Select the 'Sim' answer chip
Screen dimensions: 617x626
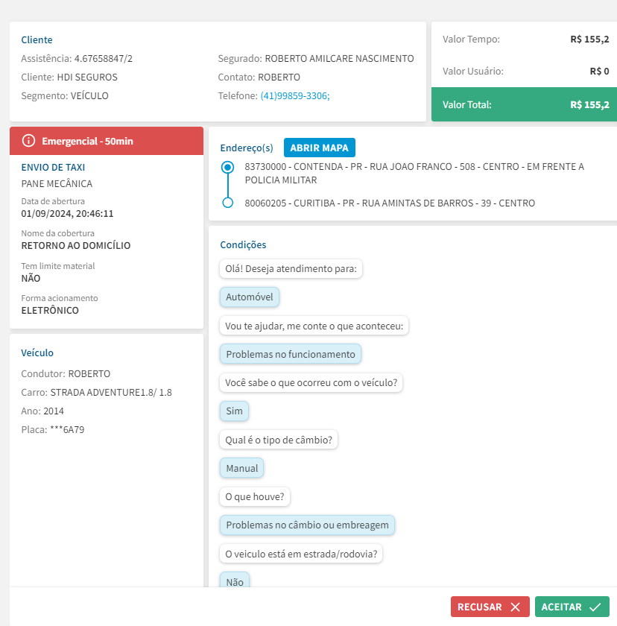[234, 411]
